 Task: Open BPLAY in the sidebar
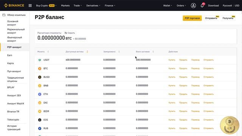[11, 87]
